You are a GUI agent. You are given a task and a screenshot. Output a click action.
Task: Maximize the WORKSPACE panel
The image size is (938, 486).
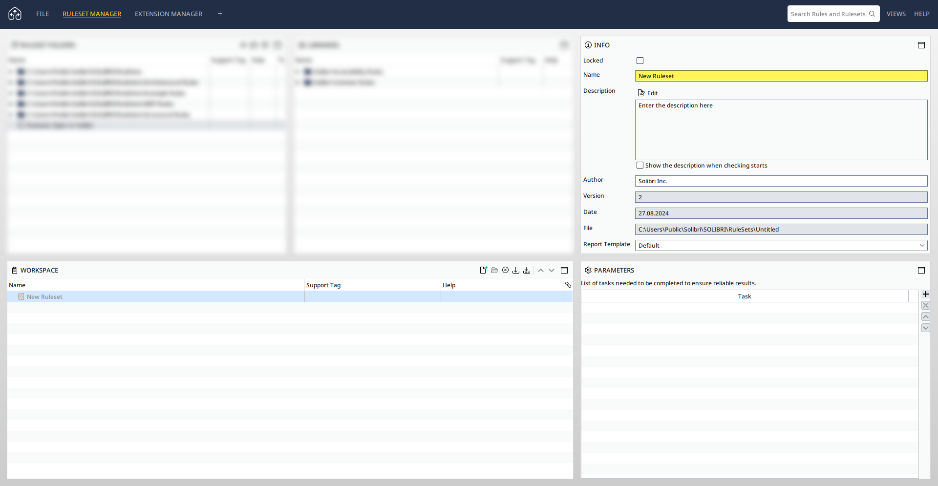click(564, 270)
